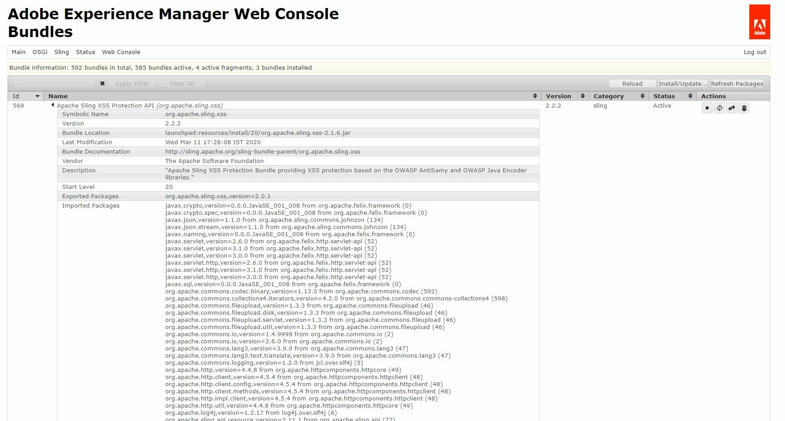Screen dimensions: 785x421
Task: Click the Bundle Location jar path
Action: pyautogui.click(x=258, y=133)
